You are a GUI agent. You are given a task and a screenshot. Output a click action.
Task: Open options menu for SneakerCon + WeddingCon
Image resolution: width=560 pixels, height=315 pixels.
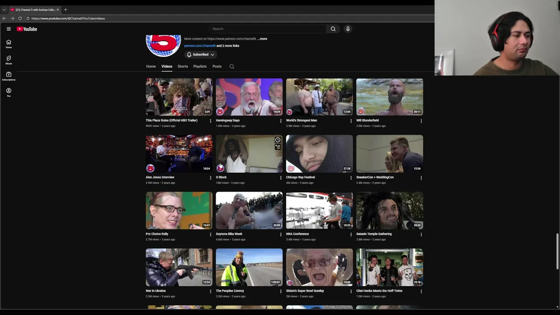point(421,178)
